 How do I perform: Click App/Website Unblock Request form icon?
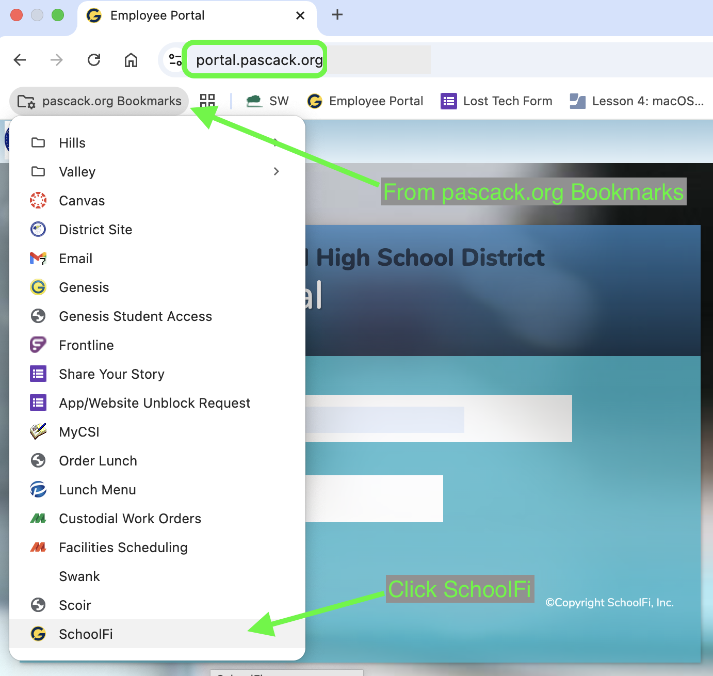38,403
